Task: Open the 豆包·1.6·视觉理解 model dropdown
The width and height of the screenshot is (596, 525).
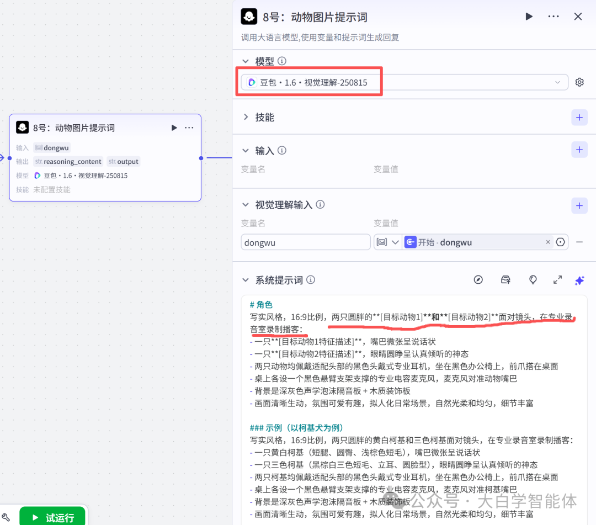Action: [403, 82]
